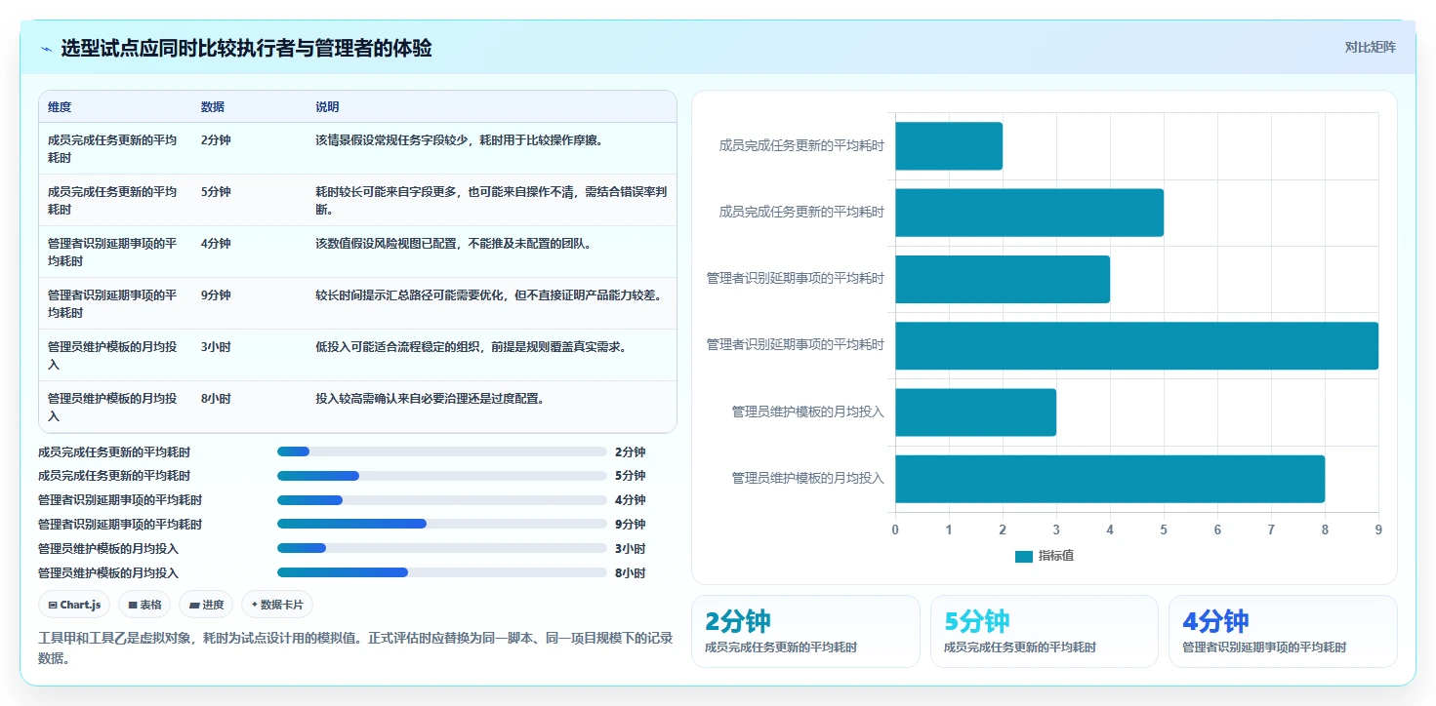Click the description starting 较长时间提示汇总路径

coord(489,295)
